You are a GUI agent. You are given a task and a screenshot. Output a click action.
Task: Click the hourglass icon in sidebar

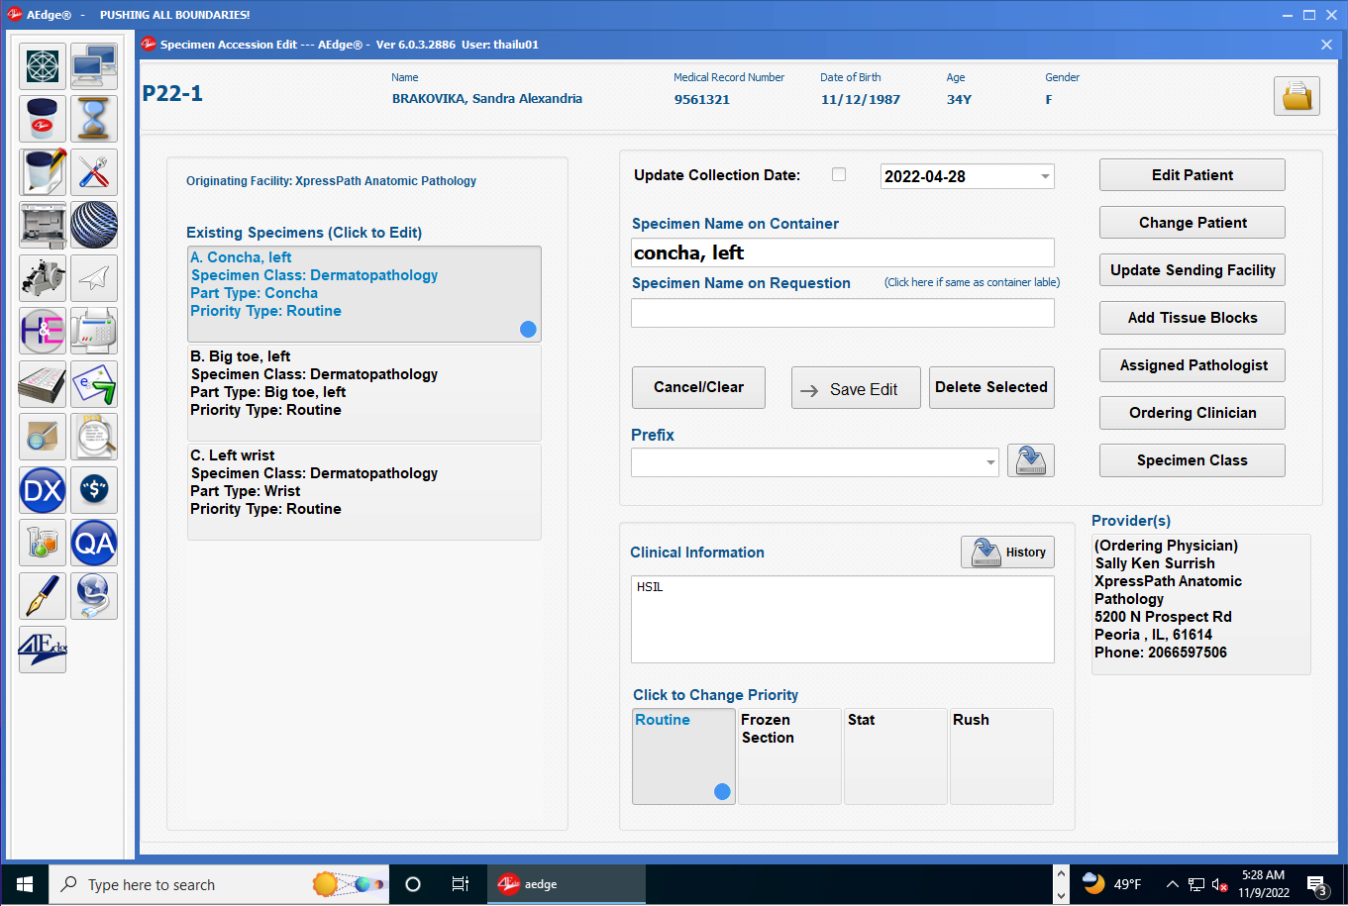(94, 119)
